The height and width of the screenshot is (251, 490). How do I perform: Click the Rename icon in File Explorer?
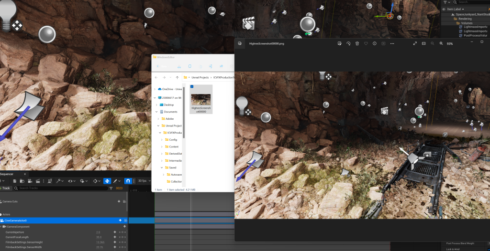[x=211, y=66]
